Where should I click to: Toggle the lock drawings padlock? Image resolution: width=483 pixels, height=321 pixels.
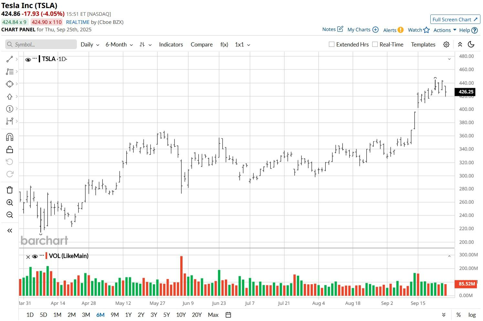pyautogui.click(x=10, y=150)
